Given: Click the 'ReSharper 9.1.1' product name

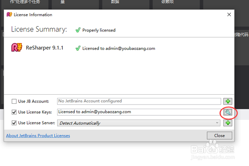Looking at the screenshot, I should (x=45, y=48).
